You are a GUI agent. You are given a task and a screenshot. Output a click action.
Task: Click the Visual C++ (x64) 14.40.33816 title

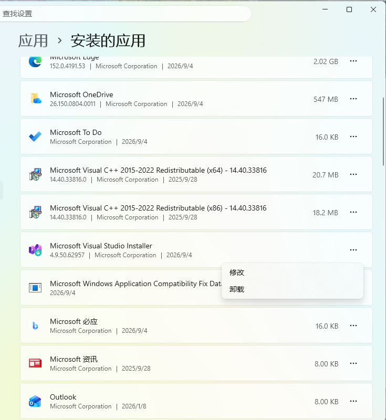[158, 170]
